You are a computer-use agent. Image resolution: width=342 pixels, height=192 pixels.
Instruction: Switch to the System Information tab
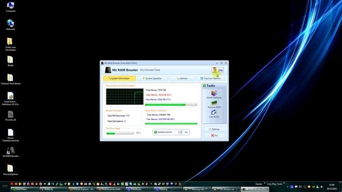(x=119, y=78)
